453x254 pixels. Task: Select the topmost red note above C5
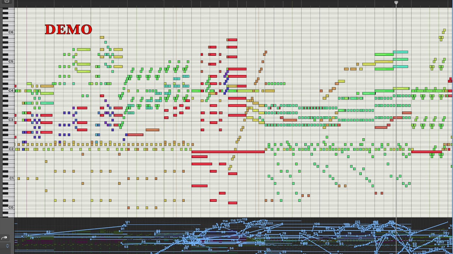pos(232,40)
